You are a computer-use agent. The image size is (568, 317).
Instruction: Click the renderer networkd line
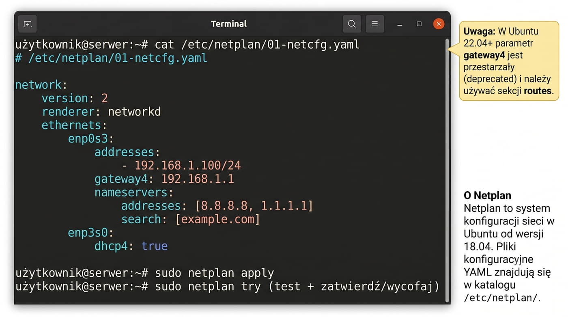101,112
